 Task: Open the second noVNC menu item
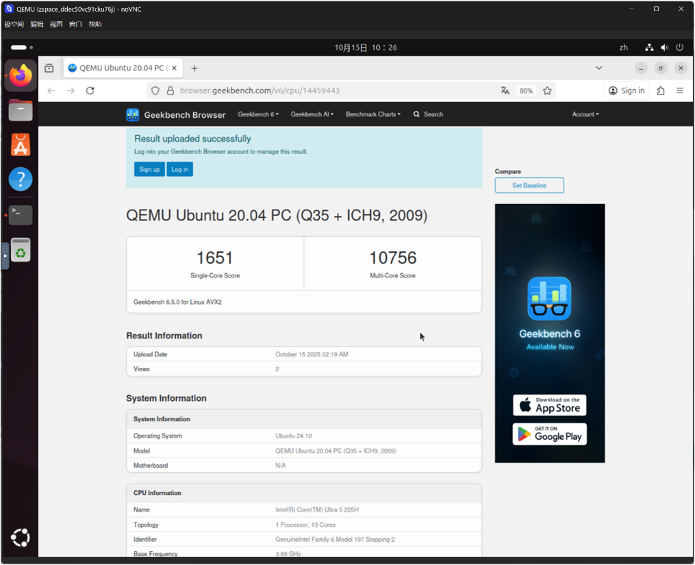[x=37, y=25]
